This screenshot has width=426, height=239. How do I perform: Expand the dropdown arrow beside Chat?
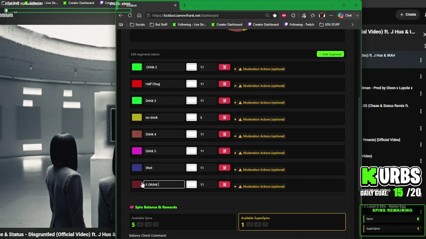point(357,15)
